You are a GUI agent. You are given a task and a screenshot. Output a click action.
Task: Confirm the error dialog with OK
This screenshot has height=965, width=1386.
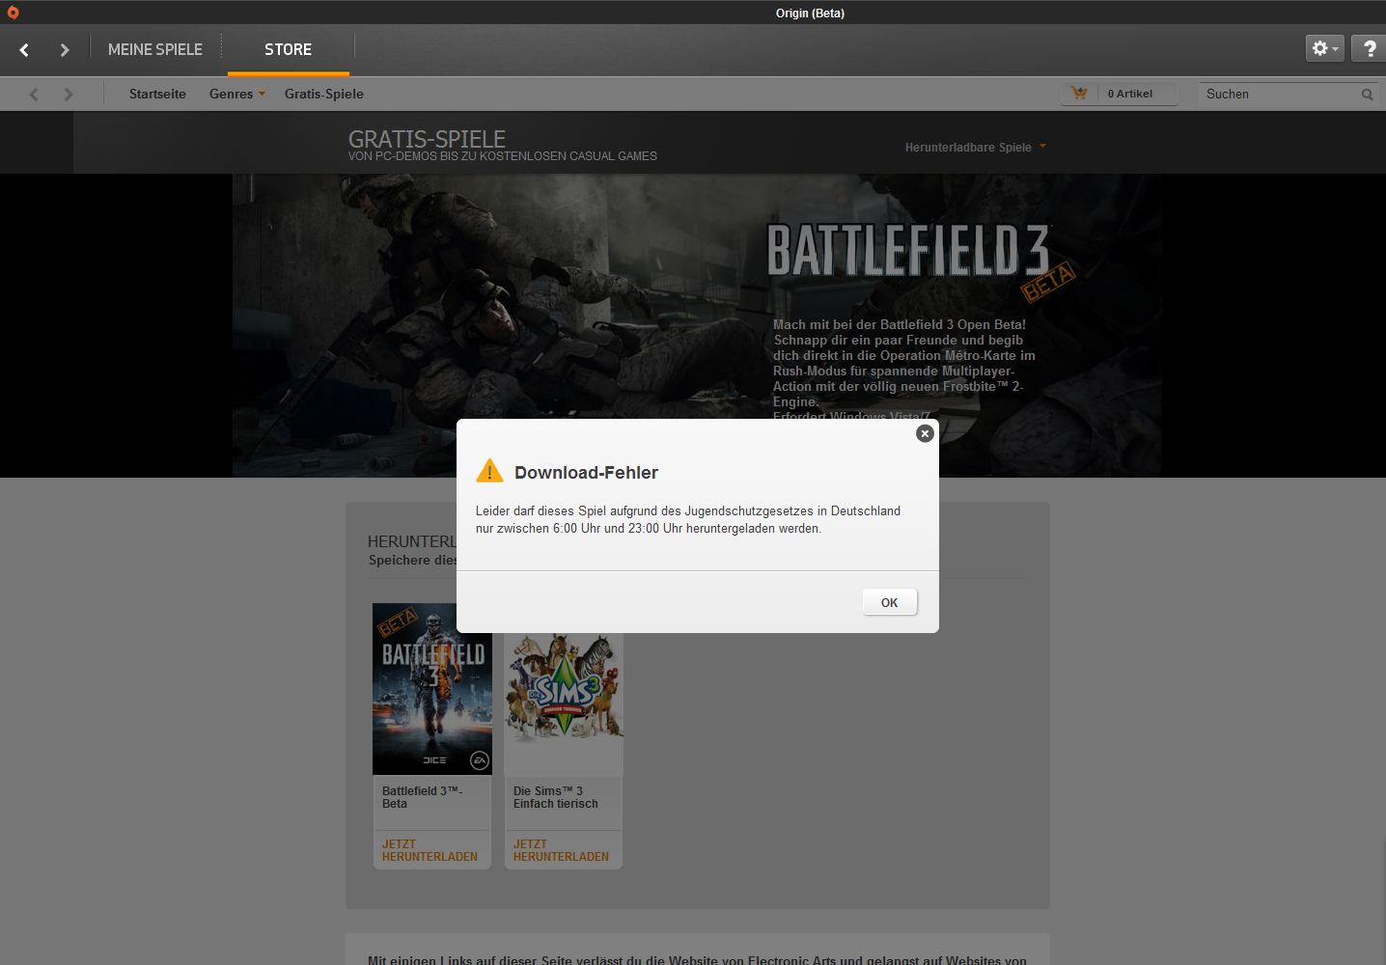(889, 602)
